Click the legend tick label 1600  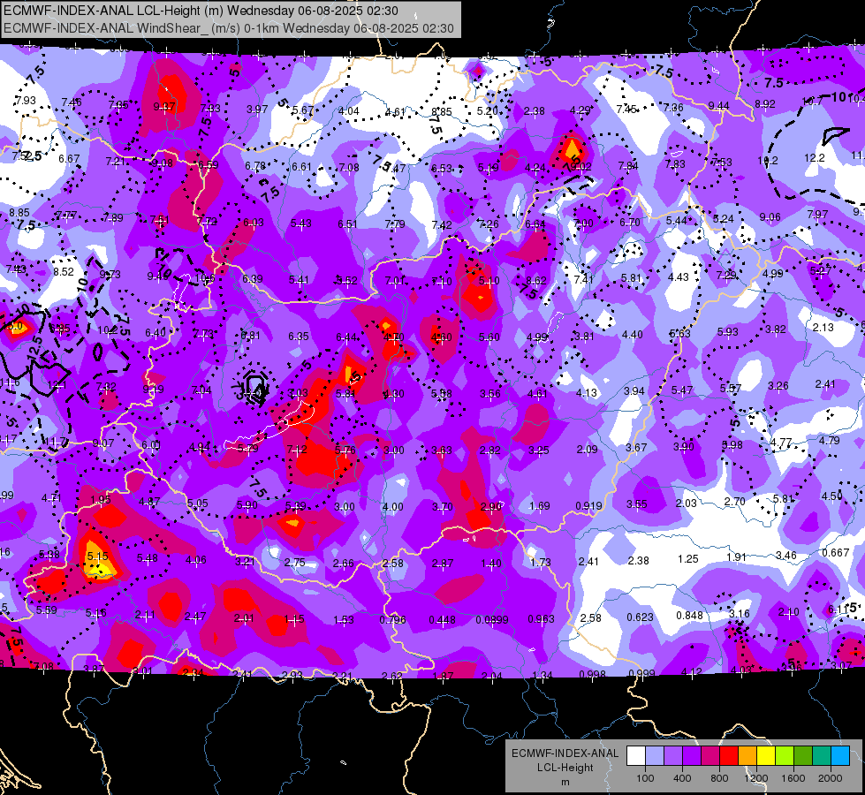[793, 778]
